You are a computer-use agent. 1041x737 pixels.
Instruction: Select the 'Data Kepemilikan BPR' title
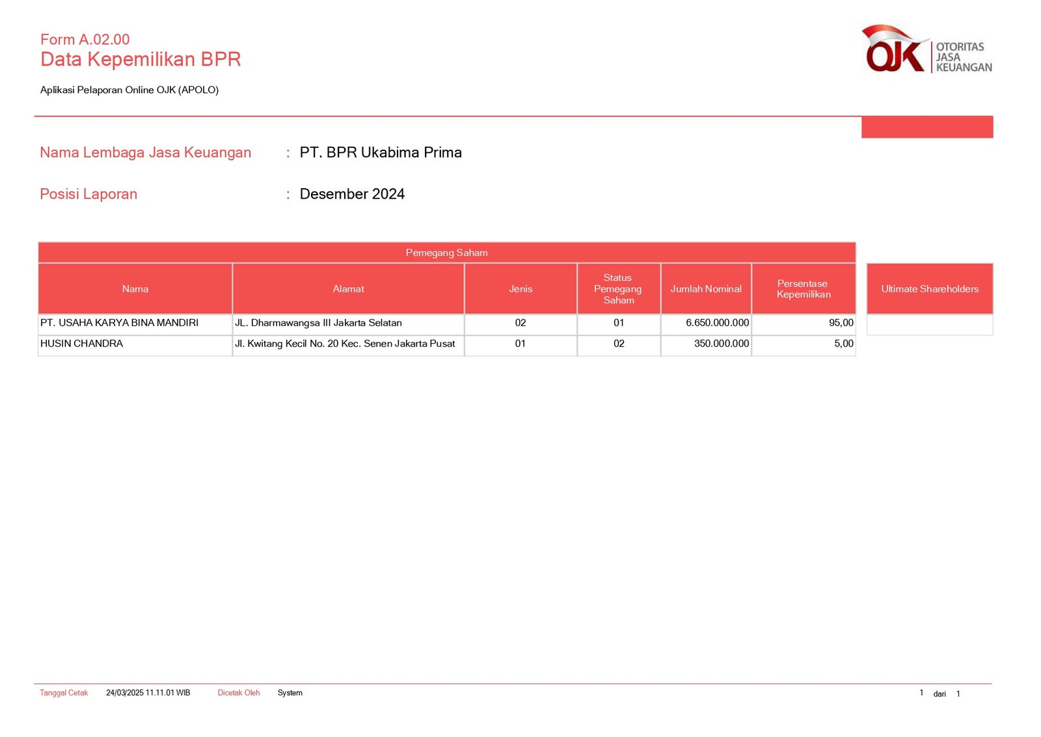(141, 59)
